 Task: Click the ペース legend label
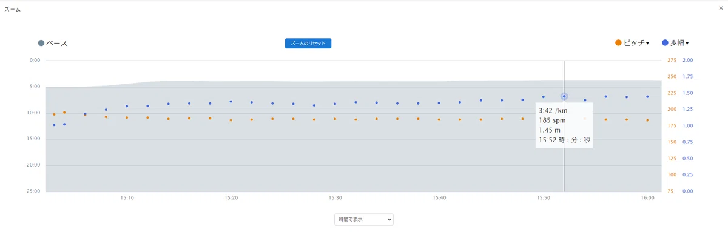point(57,43)
